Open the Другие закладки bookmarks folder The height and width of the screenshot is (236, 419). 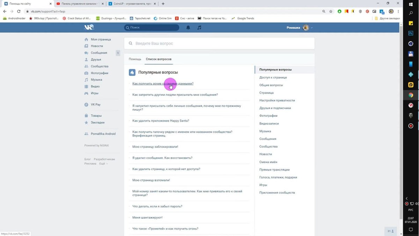(x=385, y=18)
